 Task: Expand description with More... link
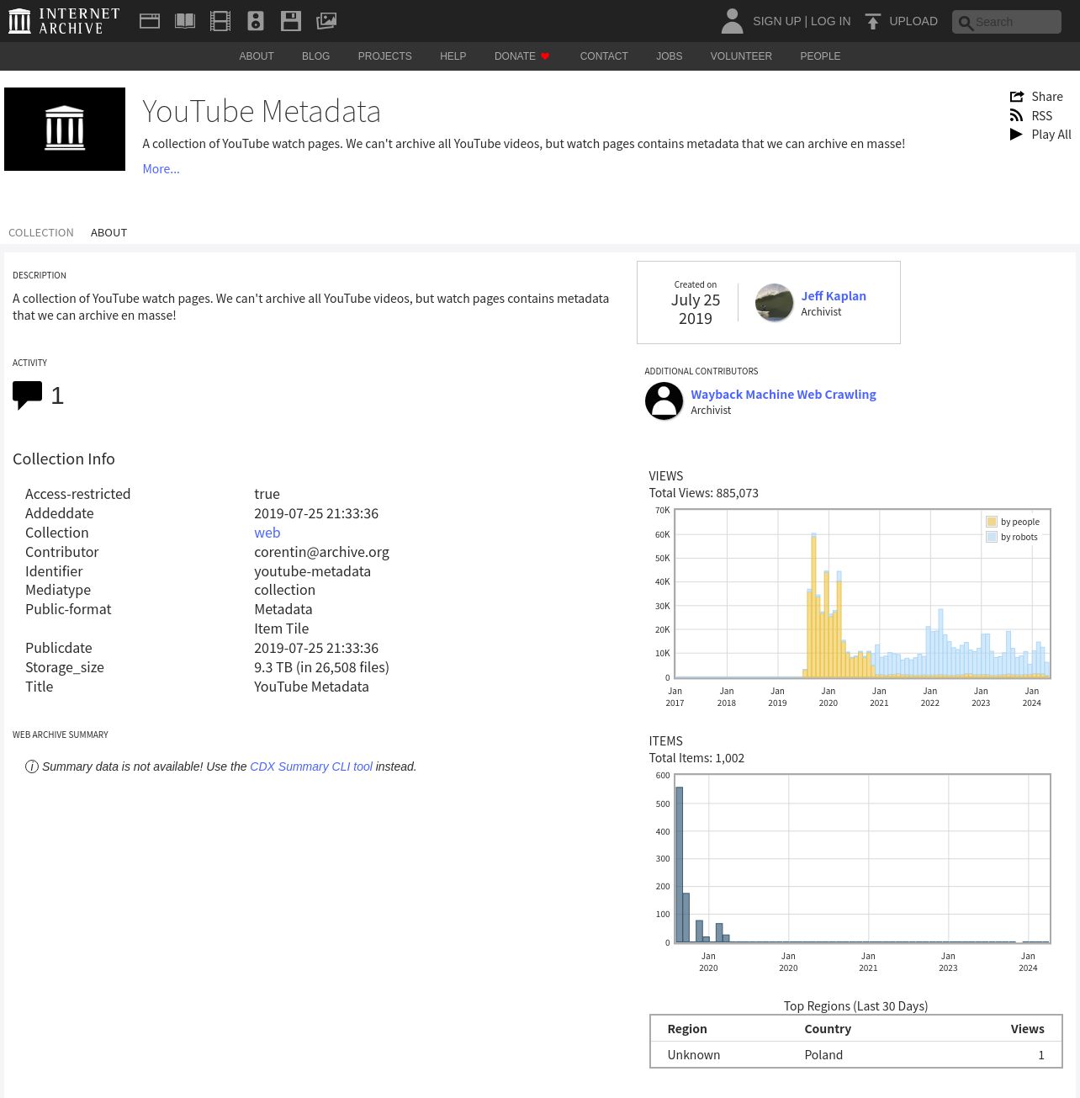click(161, 169)
